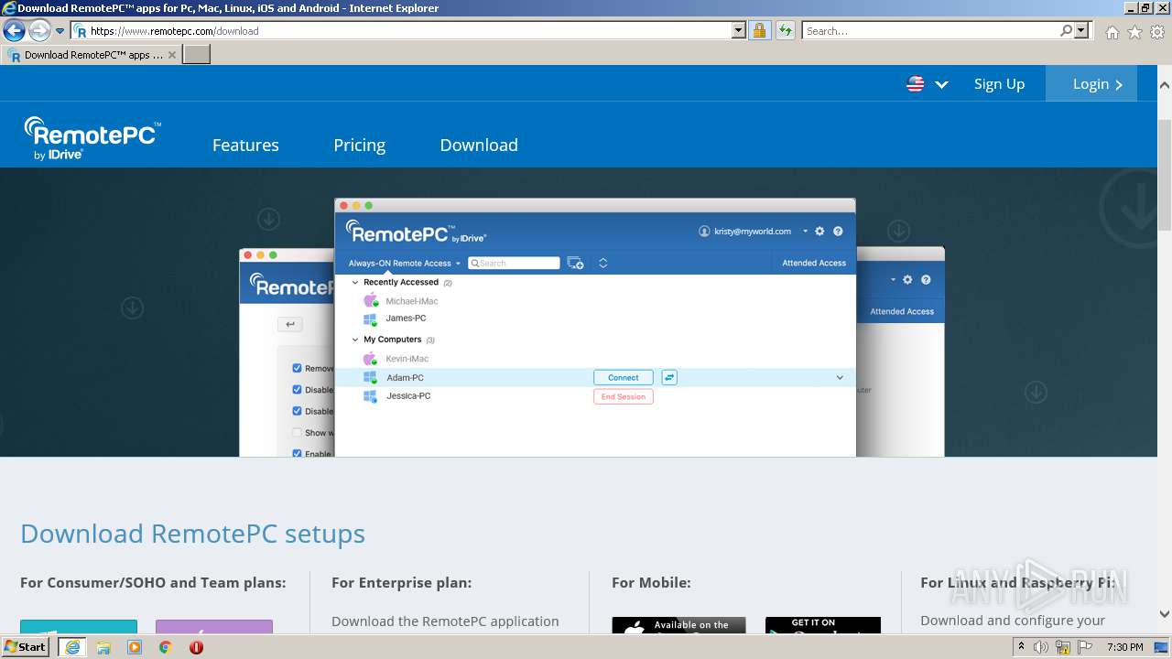Select the Download RemotePC browser tab

pos(92,55)
